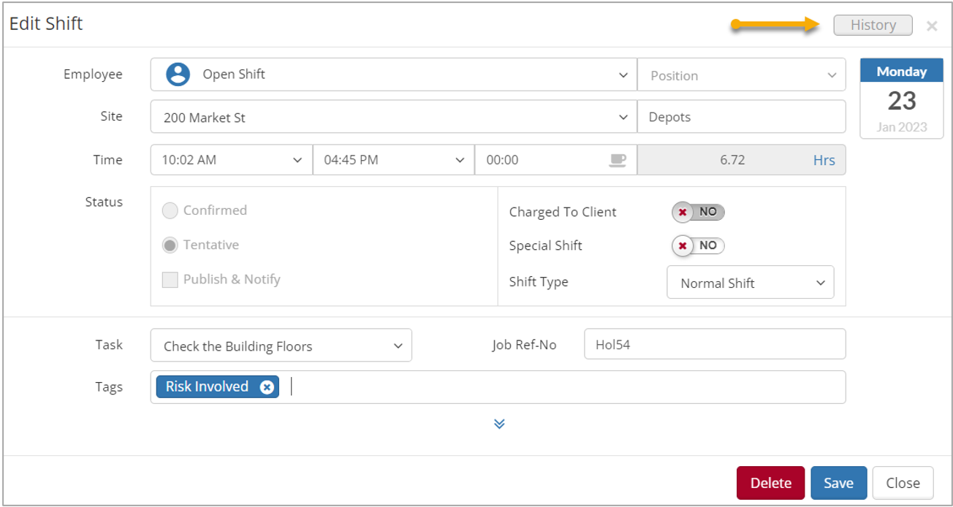
Task: Expand more options with double chevron
Action: 499,424
